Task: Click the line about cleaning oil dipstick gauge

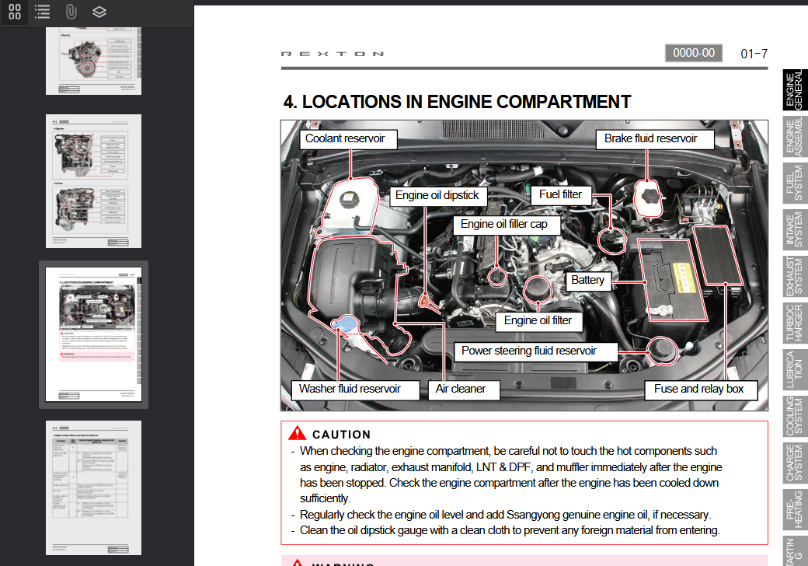Action: coord(510,530)
